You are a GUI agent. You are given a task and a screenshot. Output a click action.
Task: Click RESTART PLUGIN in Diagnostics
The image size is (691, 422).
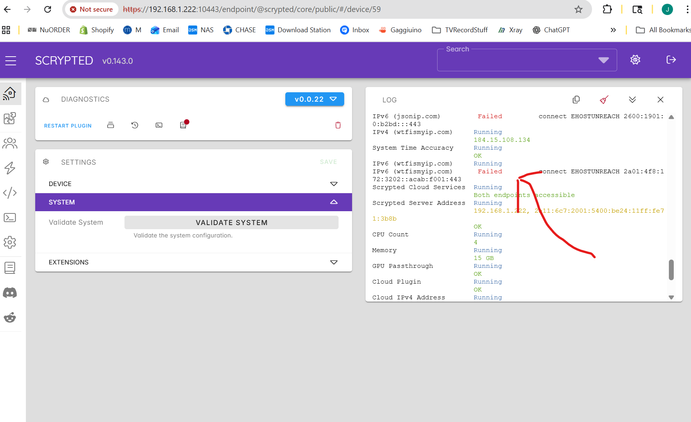click(68, 125)
